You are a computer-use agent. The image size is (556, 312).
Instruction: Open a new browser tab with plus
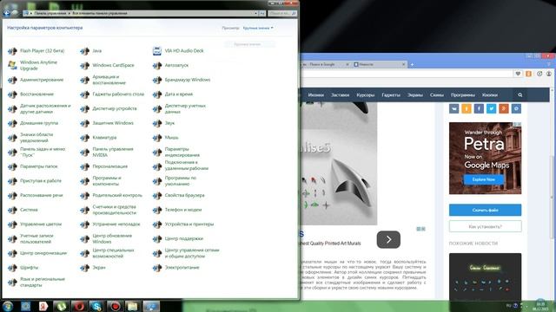412,64
